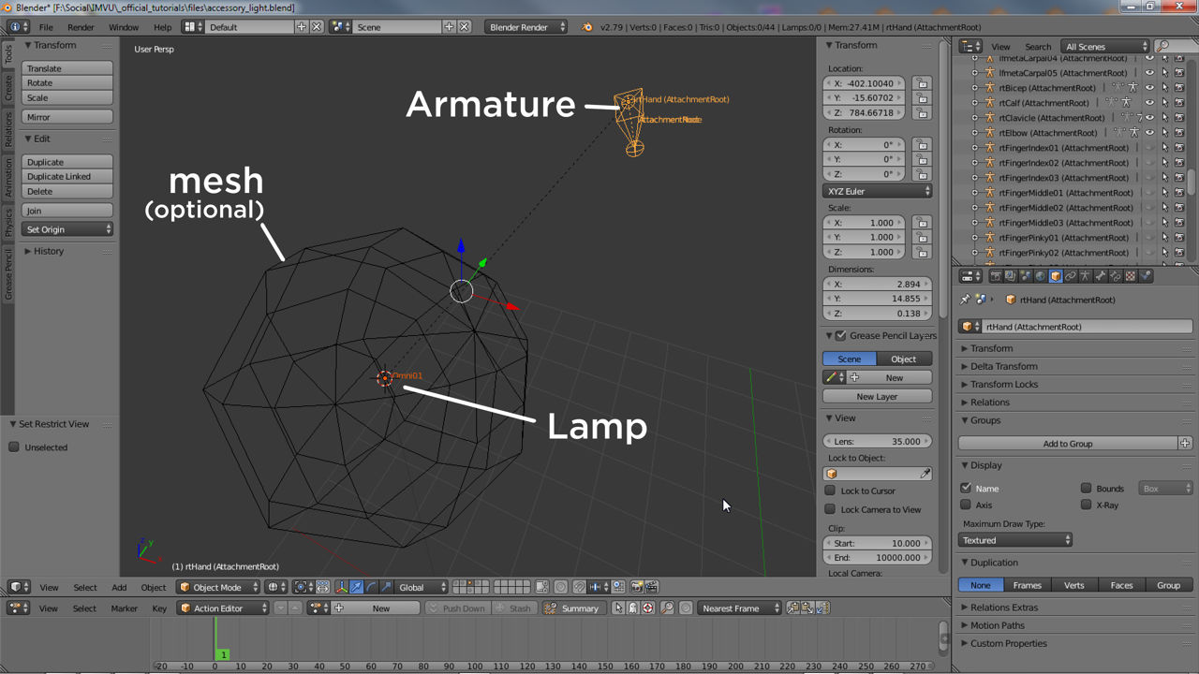Enable the Bounds display checkbox
The image size is (1199, 674).
point(1086,488)
